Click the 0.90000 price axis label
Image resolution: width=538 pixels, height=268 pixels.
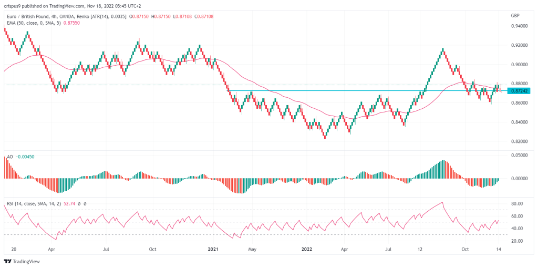(x=519, y=65)
